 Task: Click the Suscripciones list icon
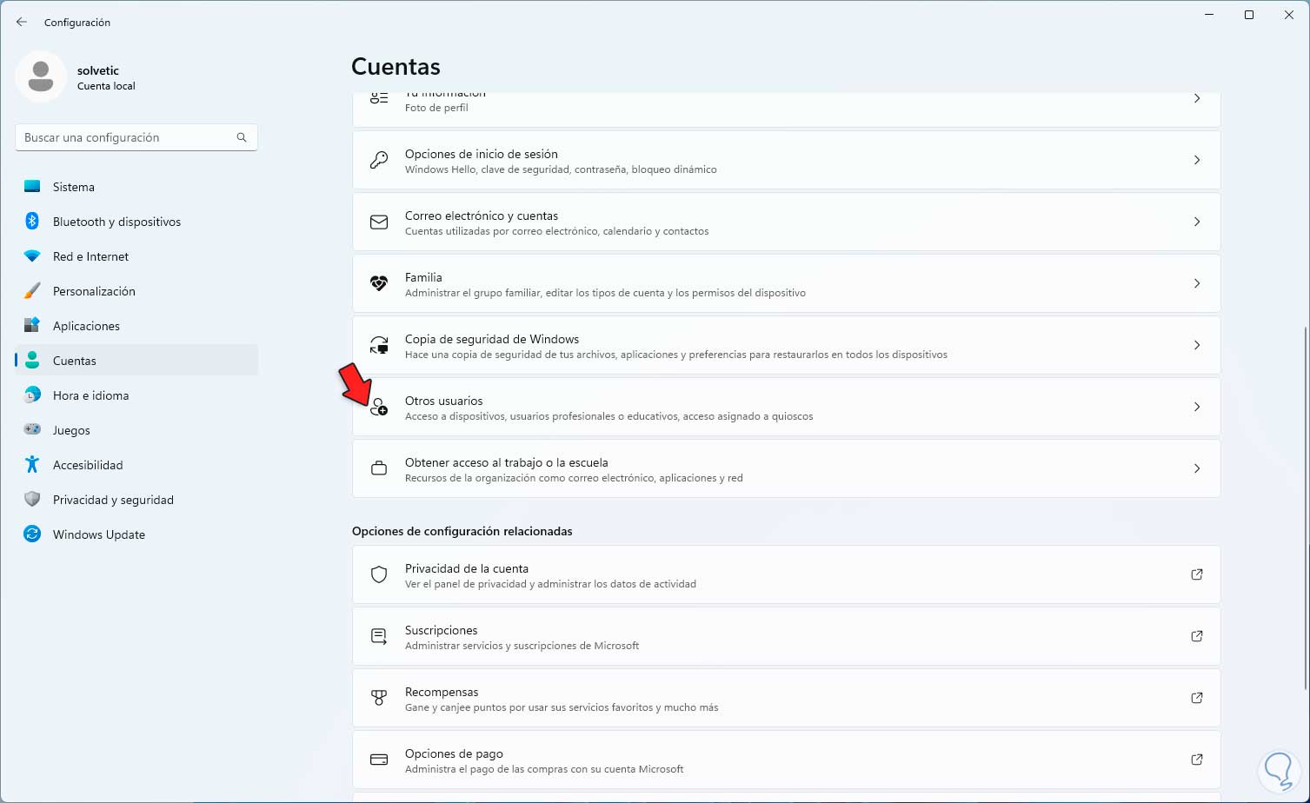click(379, 637)
